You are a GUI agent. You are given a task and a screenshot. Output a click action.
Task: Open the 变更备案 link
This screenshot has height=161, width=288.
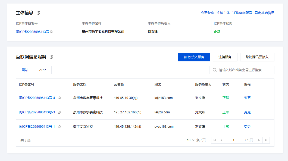click(x=207, y=13)
